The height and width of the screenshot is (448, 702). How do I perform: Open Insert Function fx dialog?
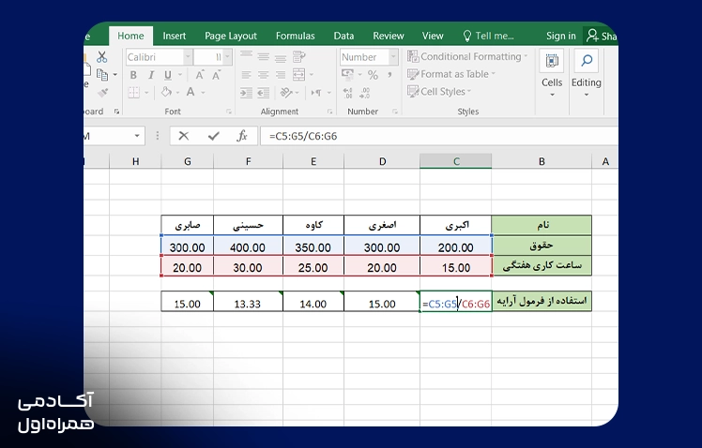click(242, 136)
